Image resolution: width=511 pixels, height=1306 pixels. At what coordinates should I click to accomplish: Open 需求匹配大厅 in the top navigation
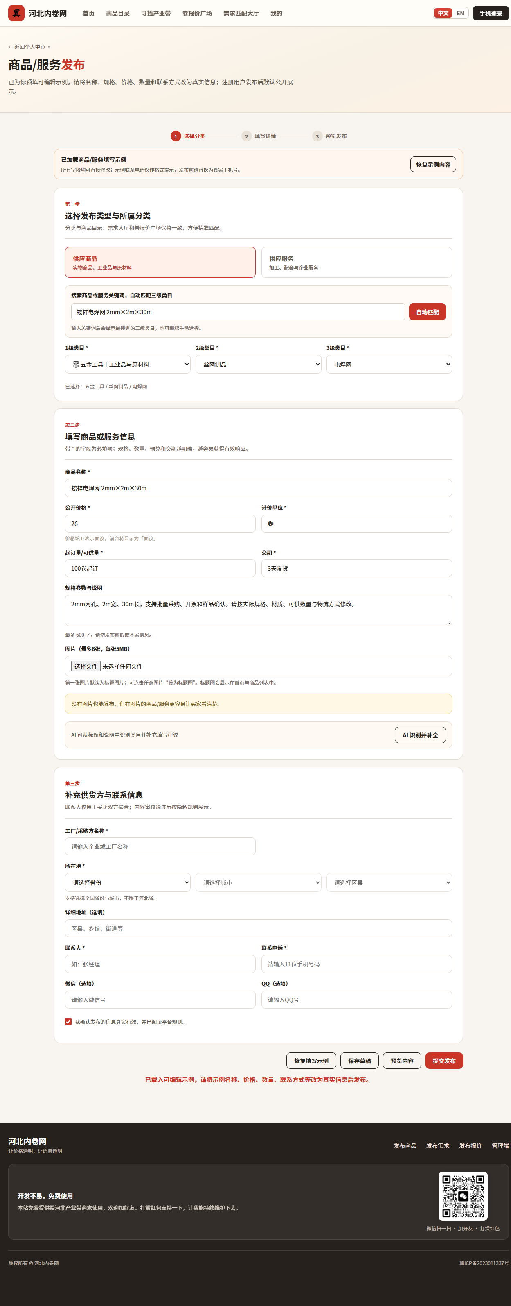241,13
